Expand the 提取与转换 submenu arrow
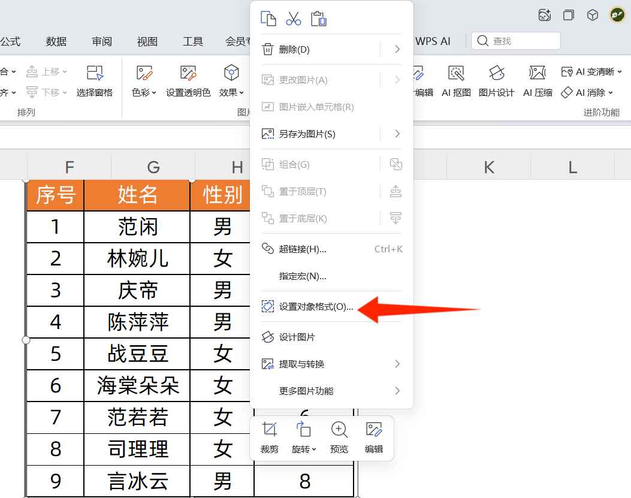Screen dimensions: 631x498 pyautogui.click(x=397, y=364)
